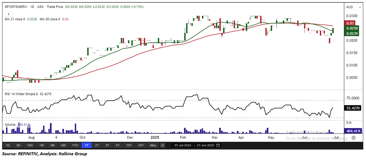Click the 0.0300 price axis label
The width and height of the screenshot is (366, 161).
(352, 16)
